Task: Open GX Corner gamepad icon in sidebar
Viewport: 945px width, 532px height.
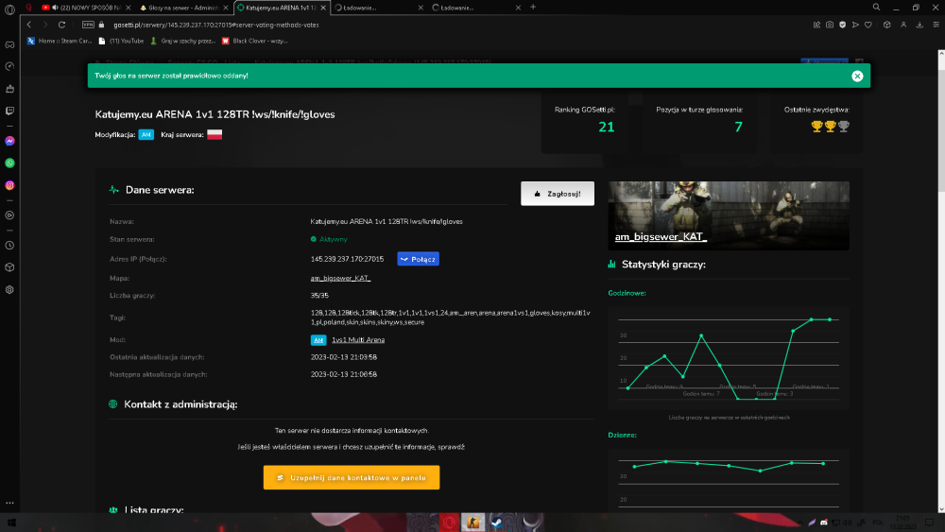Action: tap(9, 44)
